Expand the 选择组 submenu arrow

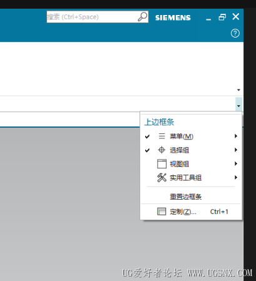pos(236,150)
